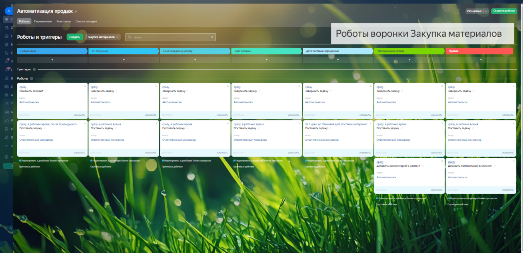The width and height of the screenshot is (523, 253).
Task: Delete Завершить задачу in Дата поставки определена column
Action: [x=371, y=86]
